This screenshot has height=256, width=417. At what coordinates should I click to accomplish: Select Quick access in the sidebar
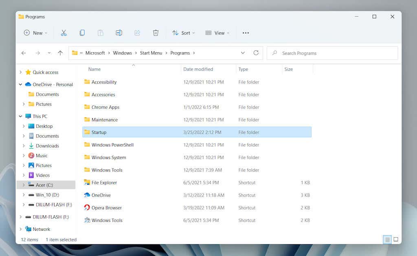[46, 72]
